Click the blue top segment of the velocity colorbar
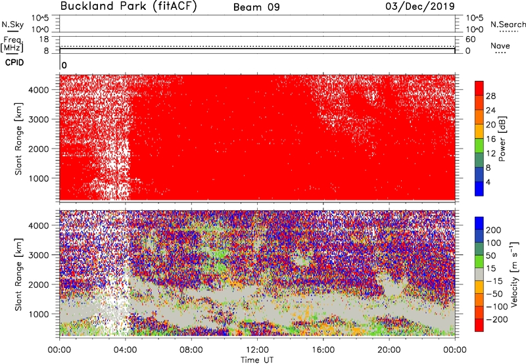Screen dimensions: 526x364 [479, 223]
